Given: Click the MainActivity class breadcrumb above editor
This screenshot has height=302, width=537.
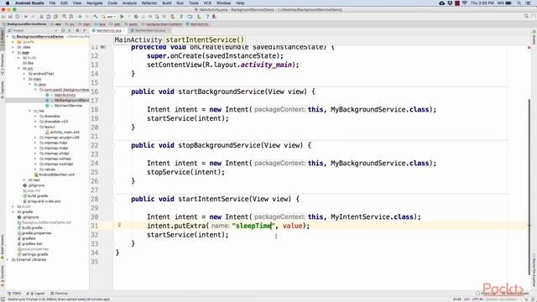Looking at the screenshot, I should coord(138,39).
